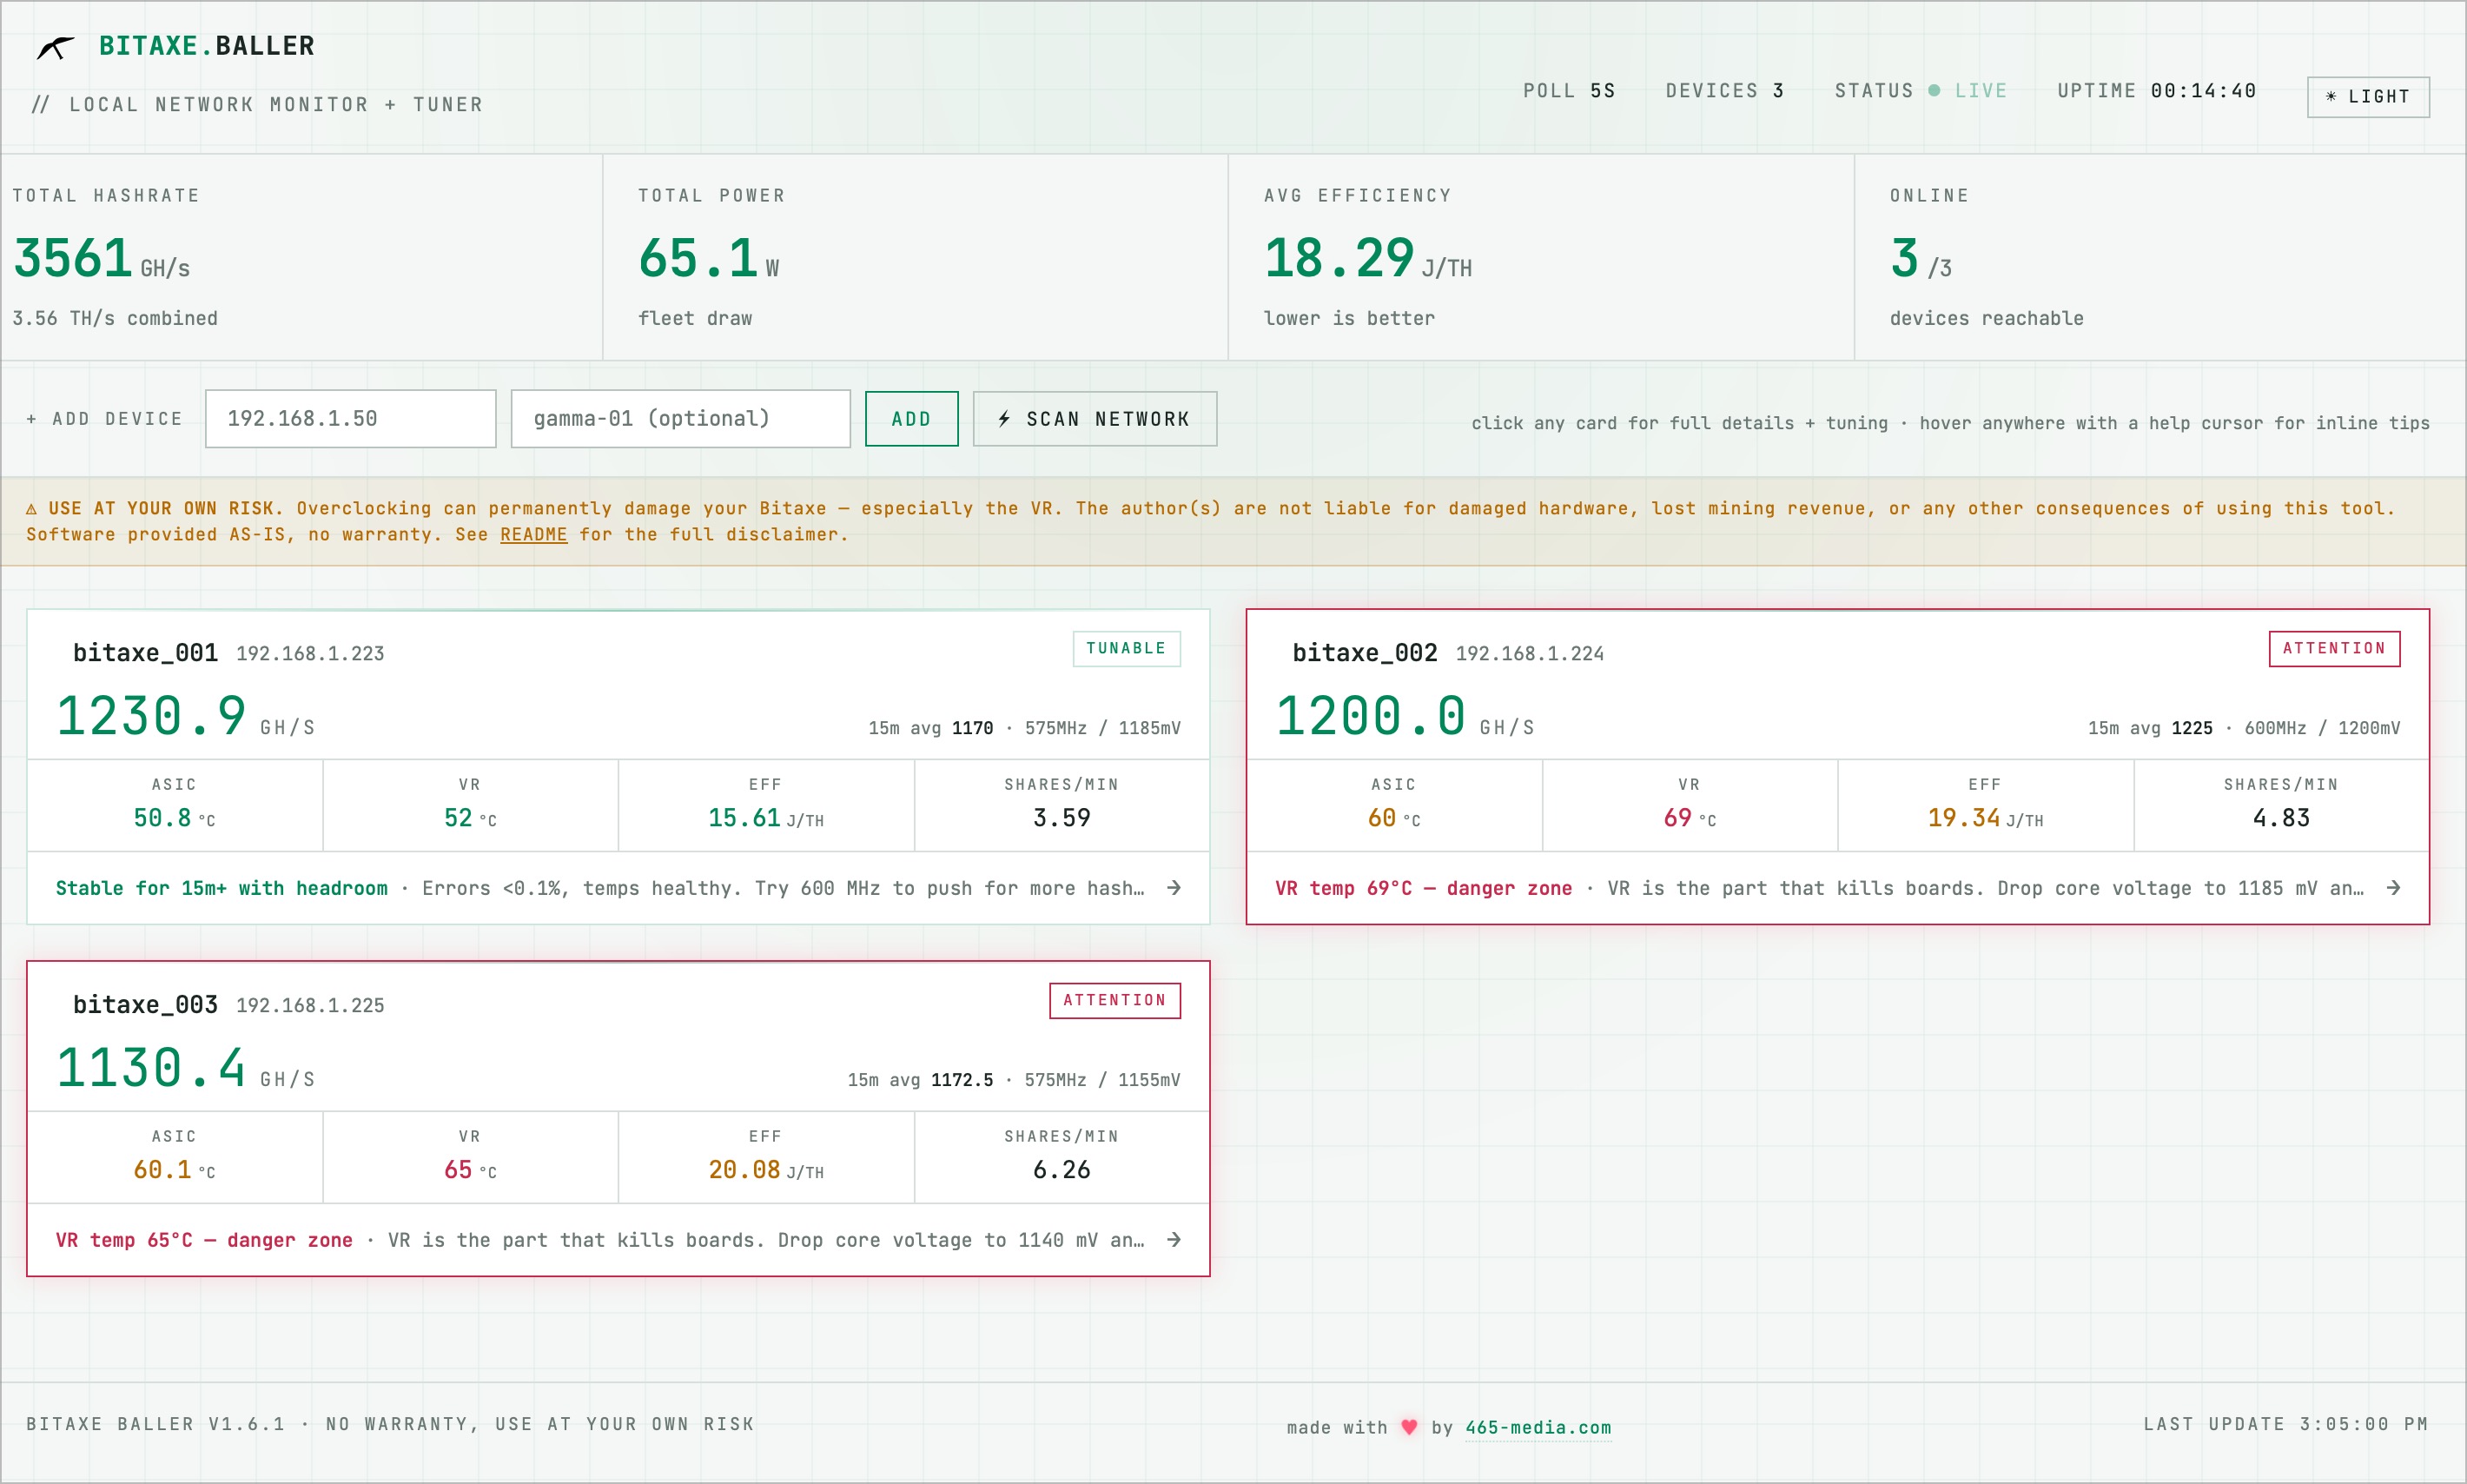Click the 600MHz / 1200mV setting on bitaxe_002
Screen dimensions: 2467x1484
coord(2323,728)
